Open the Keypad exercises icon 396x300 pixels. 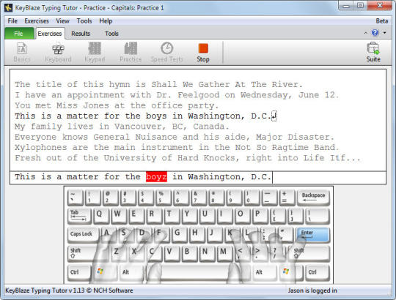click(95, 52)
